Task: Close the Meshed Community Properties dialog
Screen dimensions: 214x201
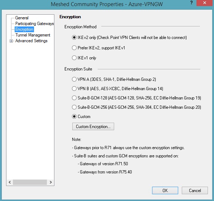Action: (x=205, y=3)
